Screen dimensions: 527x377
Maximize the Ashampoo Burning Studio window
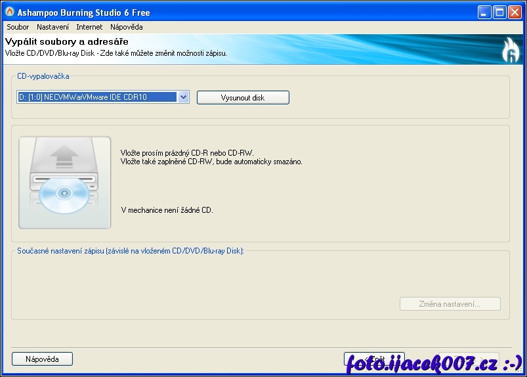click(x=499, y=12)
